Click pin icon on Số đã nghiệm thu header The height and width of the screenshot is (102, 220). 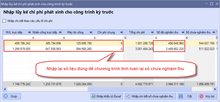tap(182, 32)
